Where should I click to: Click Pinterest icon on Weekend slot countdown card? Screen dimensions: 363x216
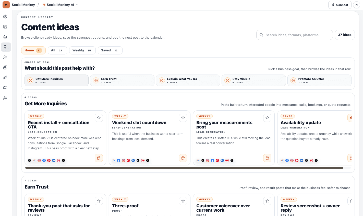128,161
